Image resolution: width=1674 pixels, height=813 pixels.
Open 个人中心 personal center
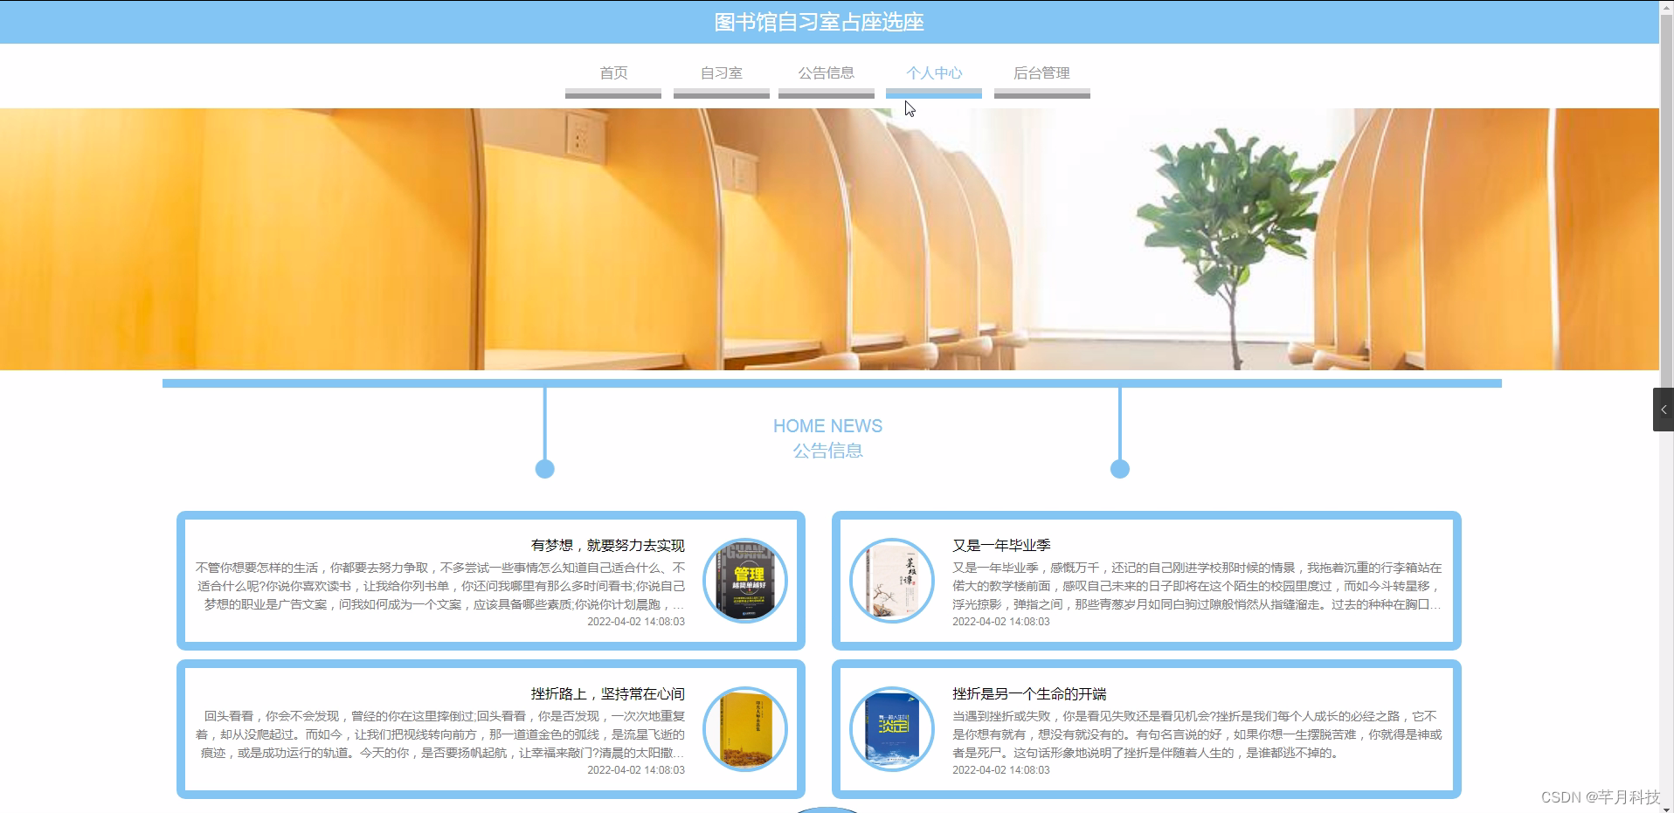[933, 73]
